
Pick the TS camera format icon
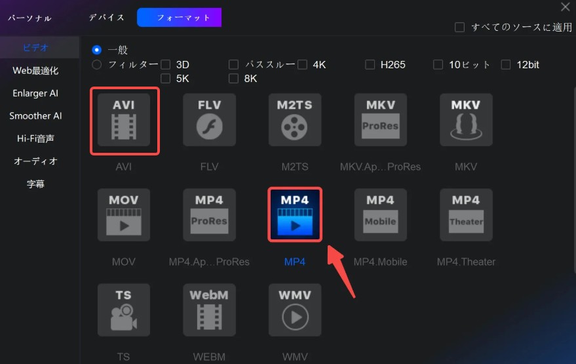[124, 310]
